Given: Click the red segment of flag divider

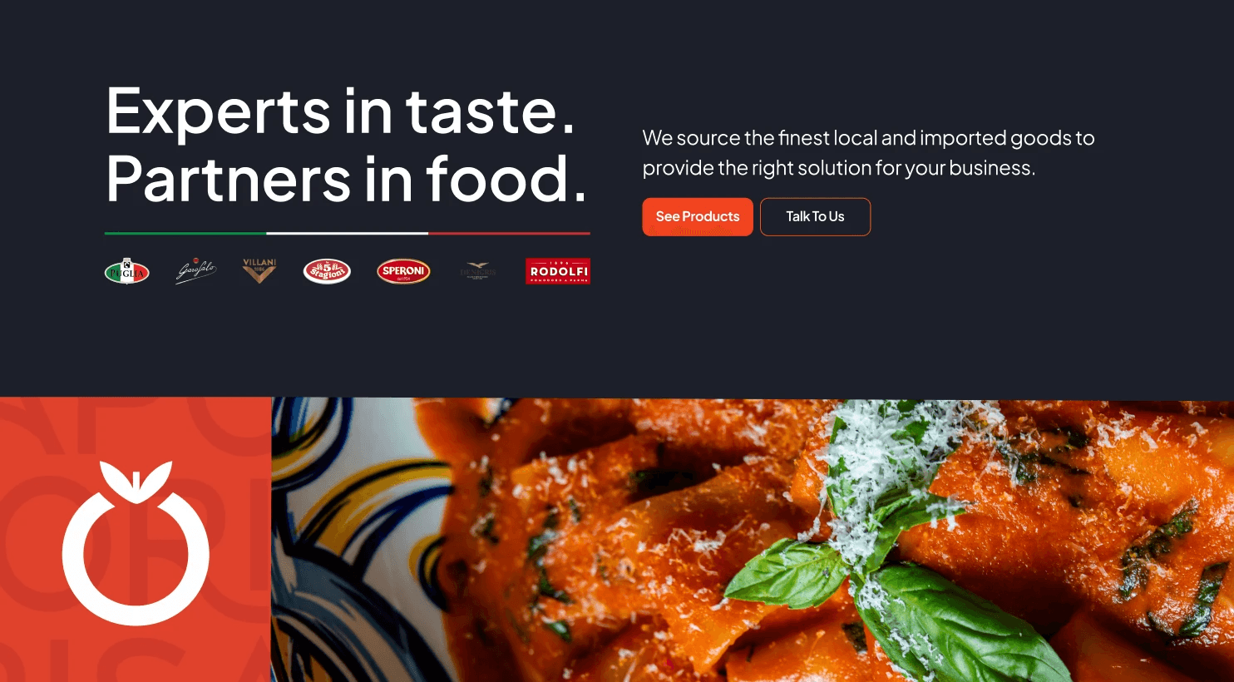Looking at the screenshot, I should tap(509, 234).
